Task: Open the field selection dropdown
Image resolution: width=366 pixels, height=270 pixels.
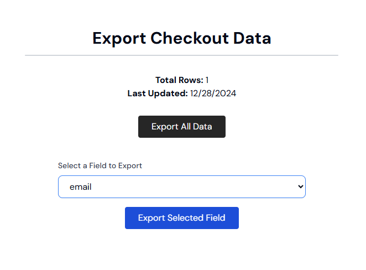Action: click(181, 186)
